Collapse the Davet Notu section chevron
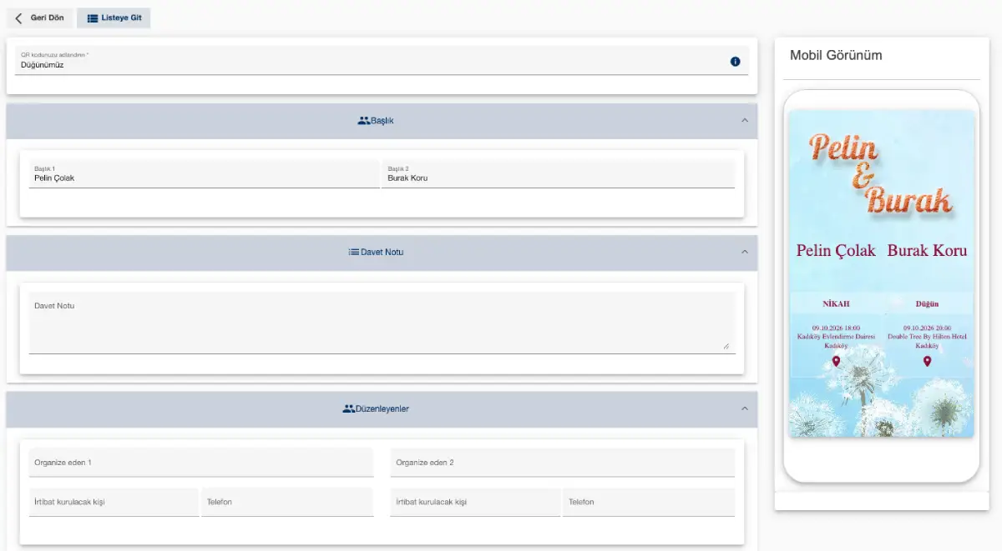 pos(745,252)
